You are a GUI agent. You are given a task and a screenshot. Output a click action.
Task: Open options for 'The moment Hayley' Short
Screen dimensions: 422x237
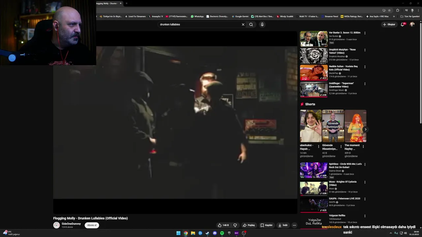363,146
